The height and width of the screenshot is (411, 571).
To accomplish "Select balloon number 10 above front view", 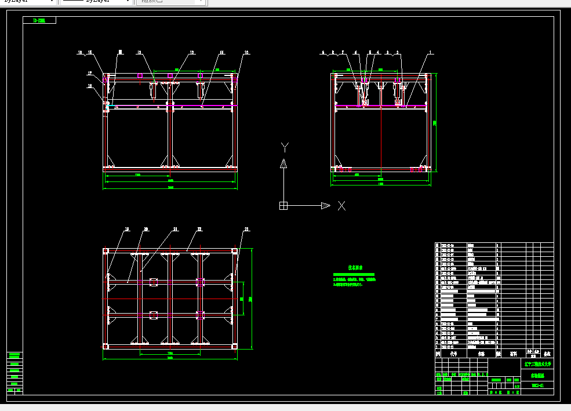I will (246, 52).
